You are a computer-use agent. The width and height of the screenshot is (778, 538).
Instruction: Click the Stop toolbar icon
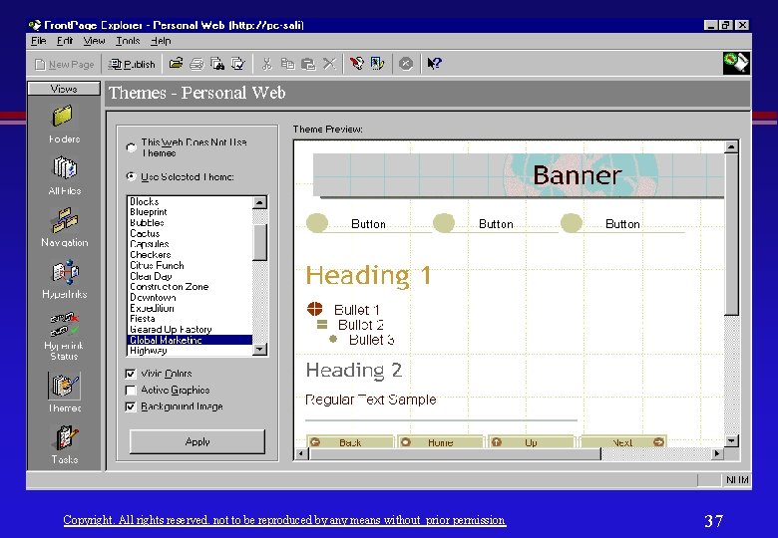(x=406, y=64)
